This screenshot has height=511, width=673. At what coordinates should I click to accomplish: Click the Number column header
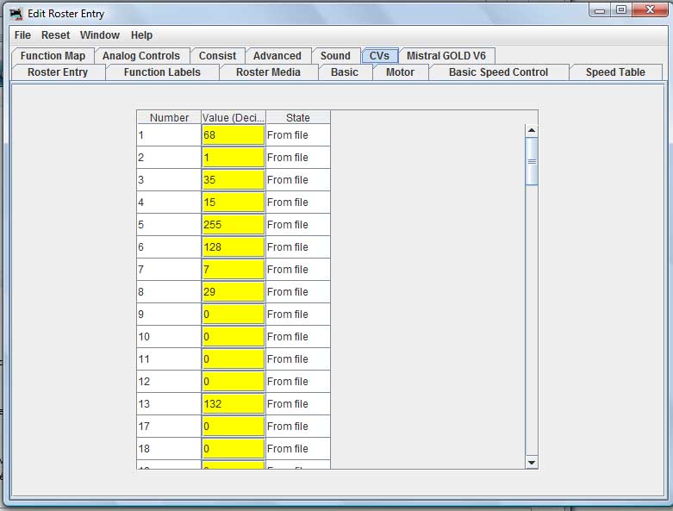pyautogui.click(x=169, y=117)
